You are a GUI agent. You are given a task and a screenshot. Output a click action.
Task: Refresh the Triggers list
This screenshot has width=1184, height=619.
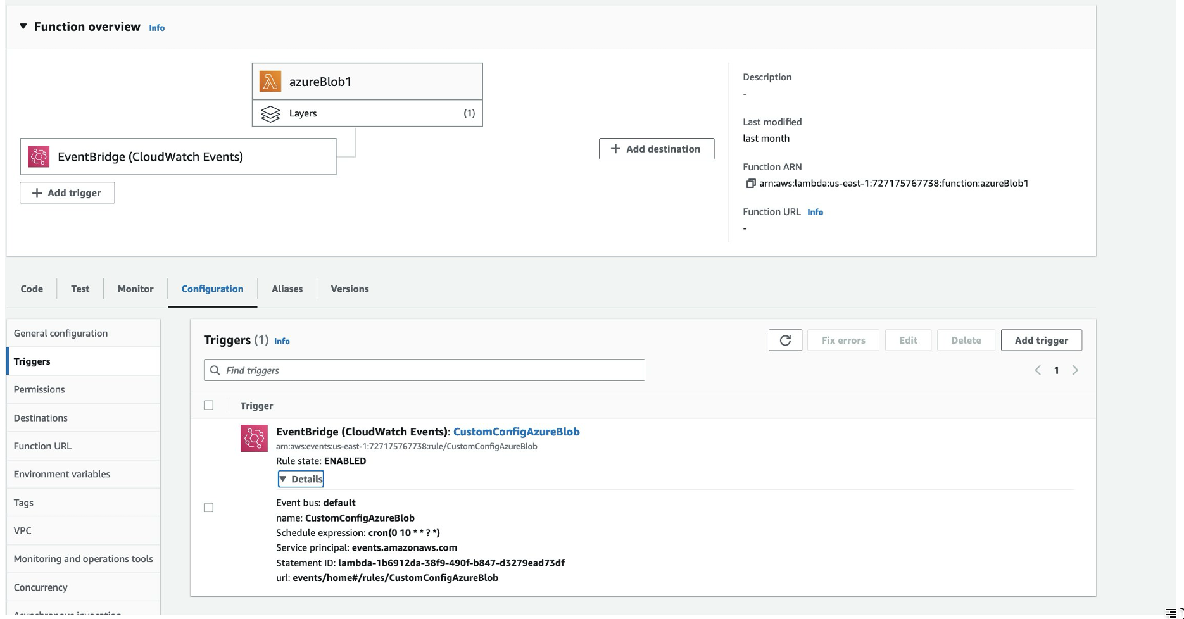coord(785,340)
